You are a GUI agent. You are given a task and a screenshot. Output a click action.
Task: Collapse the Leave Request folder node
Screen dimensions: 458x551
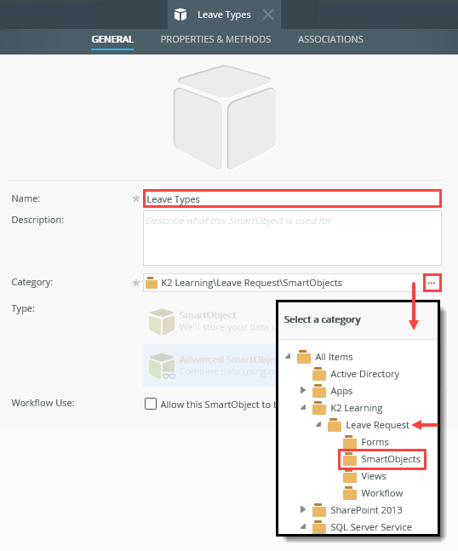point(319,424)
